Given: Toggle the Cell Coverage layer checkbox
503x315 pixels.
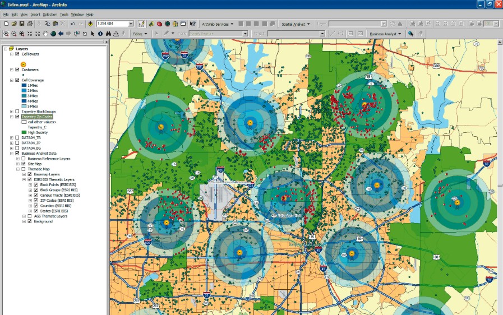Looking at the screenshot, I should (x=17, y=80).
